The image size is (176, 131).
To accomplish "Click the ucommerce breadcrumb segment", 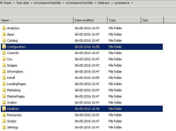I will click(122, 3).
